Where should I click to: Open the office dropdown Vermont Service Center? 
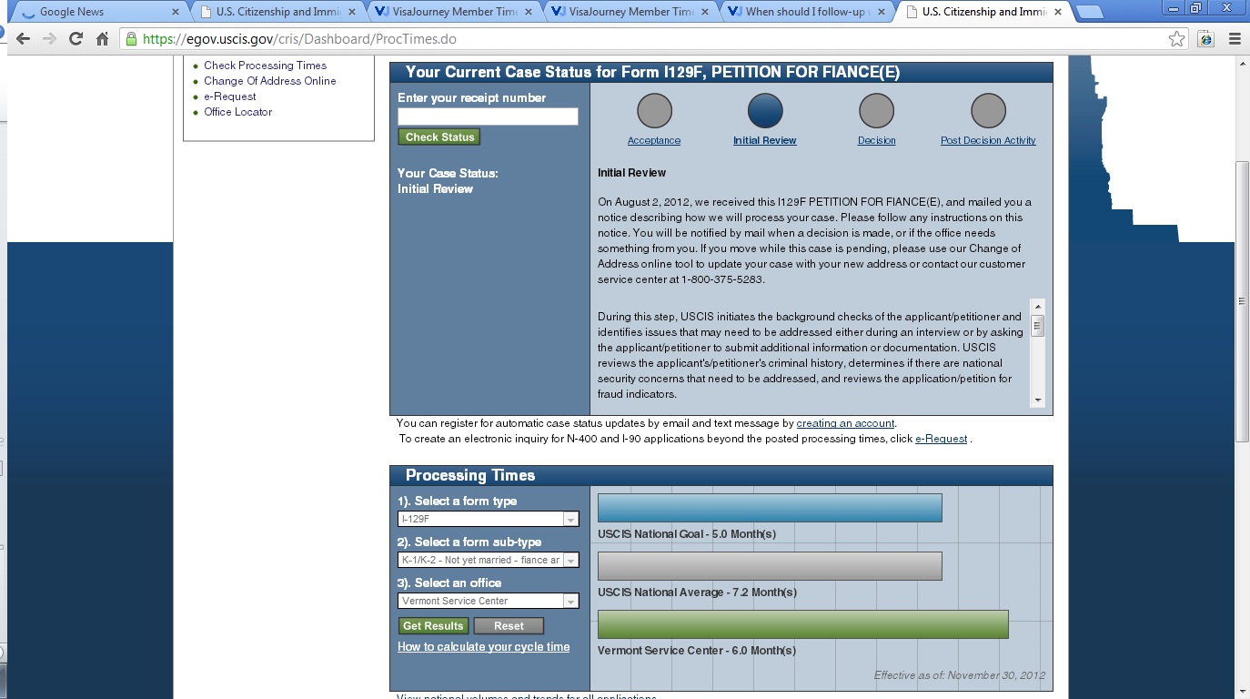[x=488, y=601]
